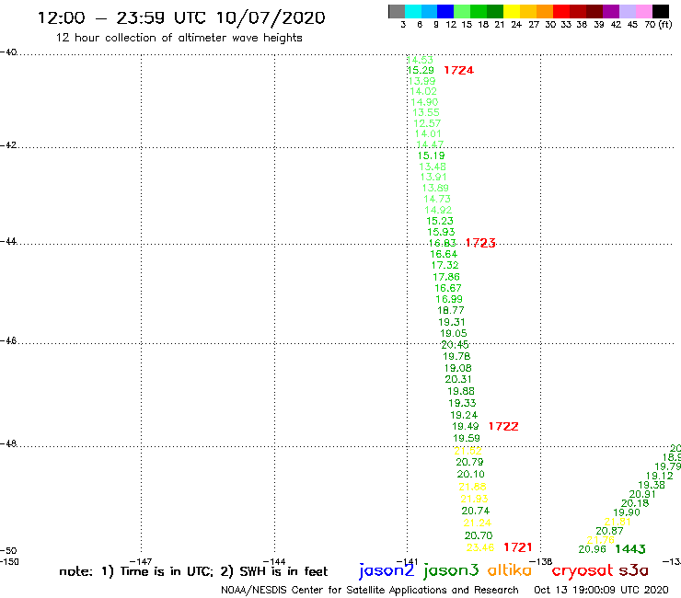Image resolution: width=681 pixels, height=598 pixels.
Task: Pick the purple swatch in the legend bar
Action: coord(611,11)
